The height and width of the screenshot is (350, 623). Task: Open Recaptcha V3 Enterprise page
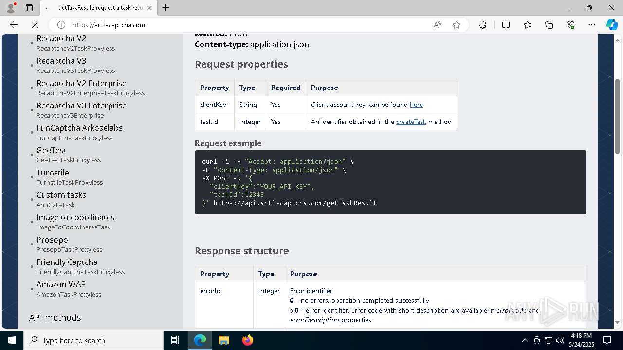tap(81, 105)
